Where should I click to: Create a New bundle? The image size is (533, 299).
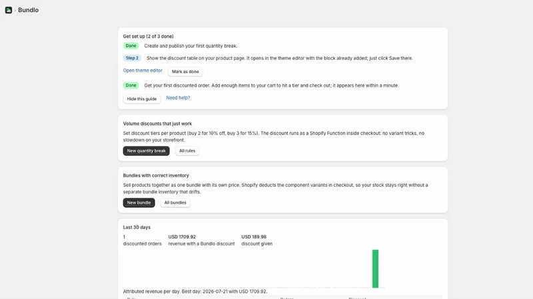pos(139,203)
